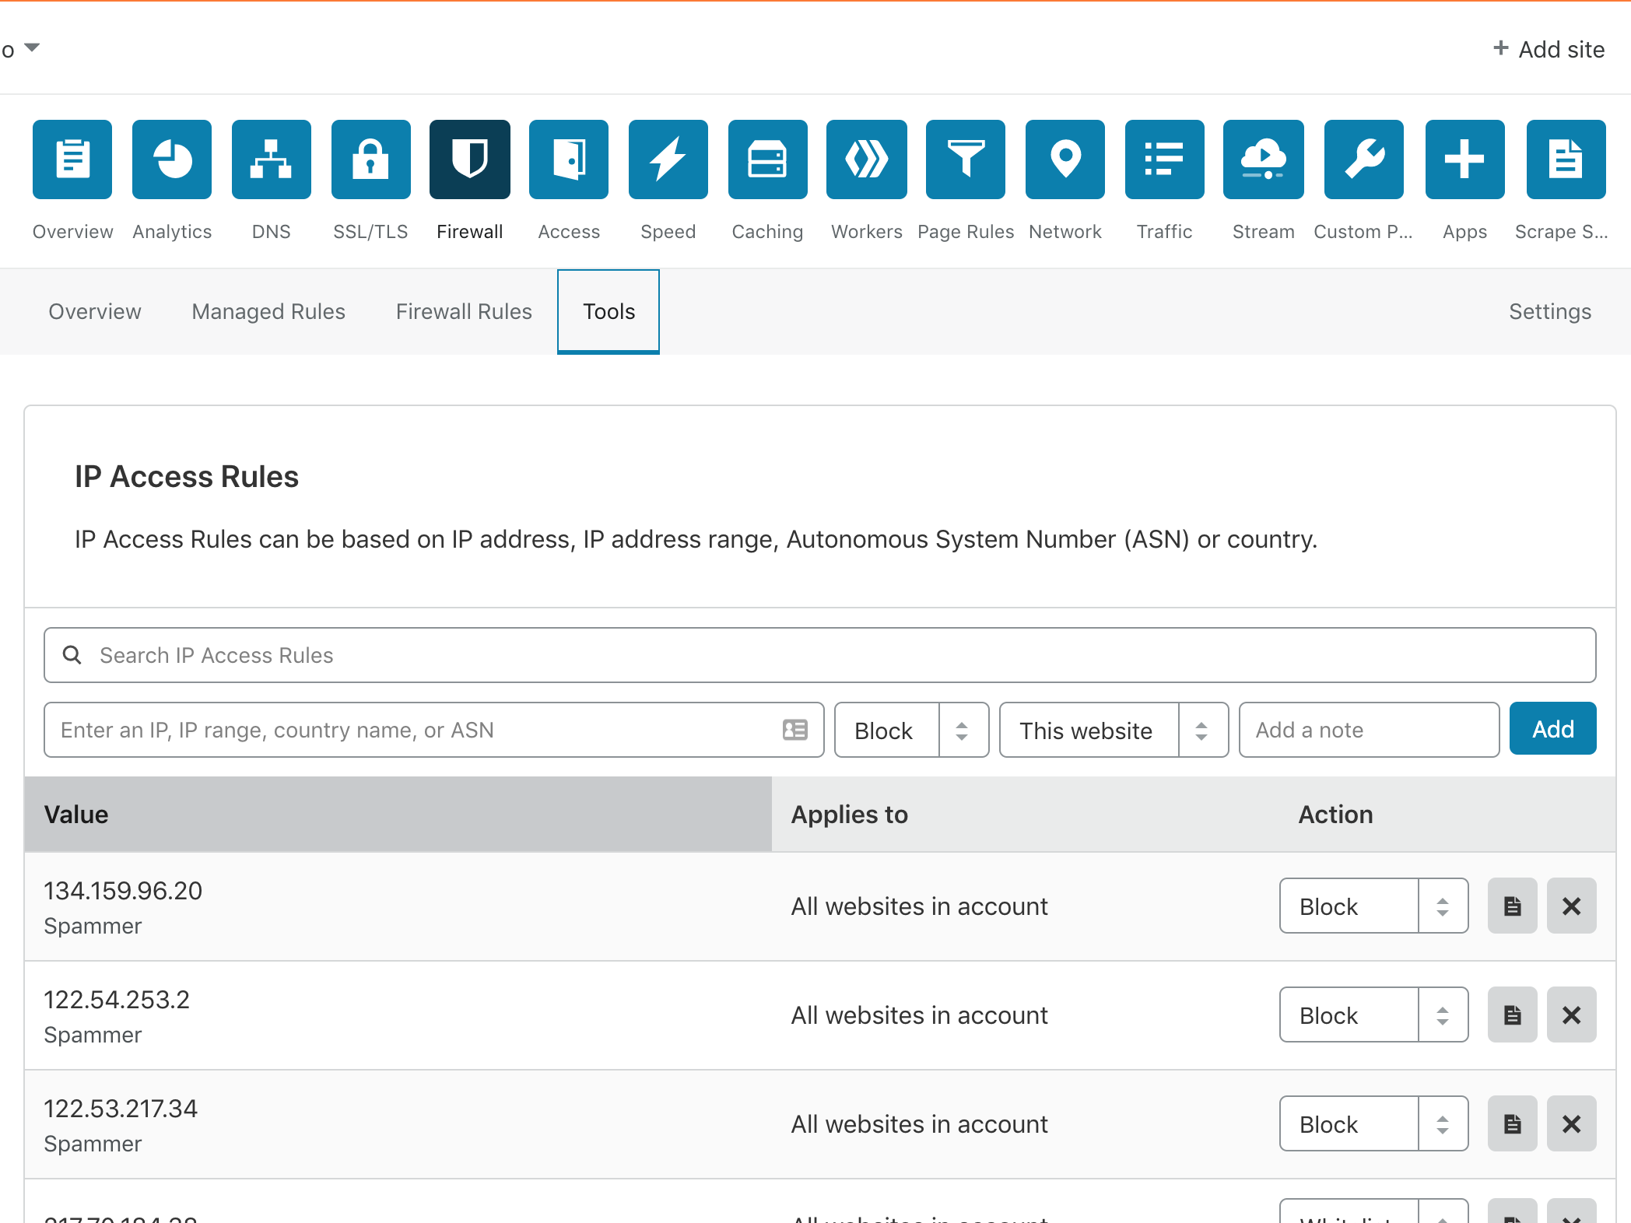Delete the 122.54.253.2 rule

(x=1571, y=1014)
